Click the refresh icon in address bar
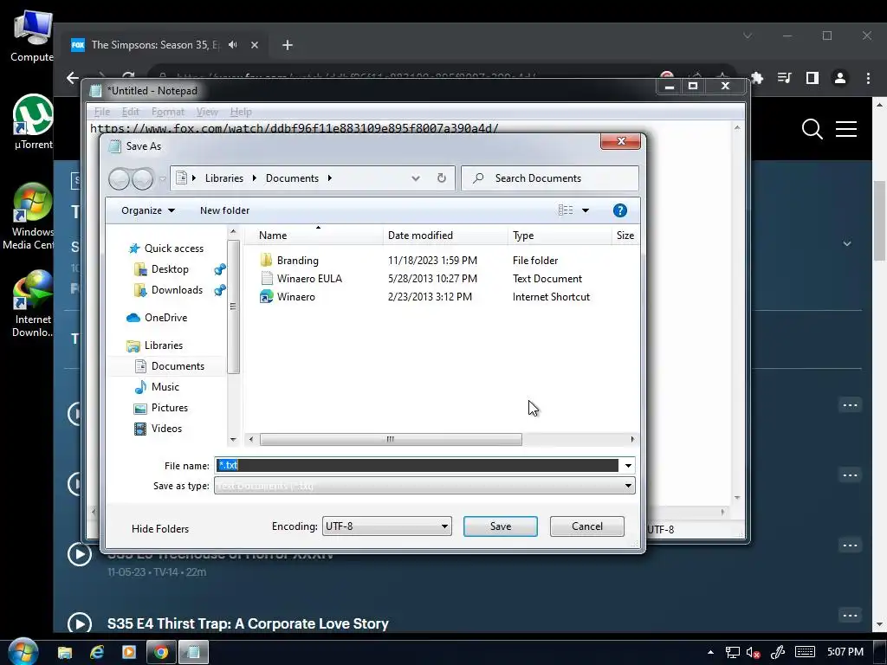The image size is (887, 665). click(441, 178)
